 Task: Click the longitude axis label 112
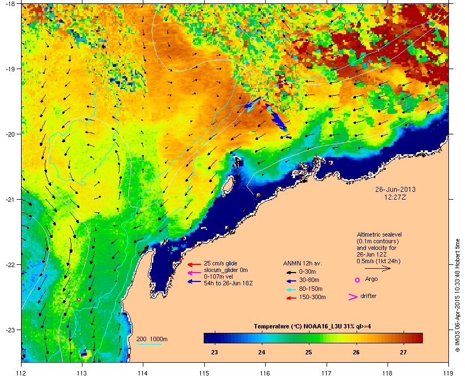22,373
